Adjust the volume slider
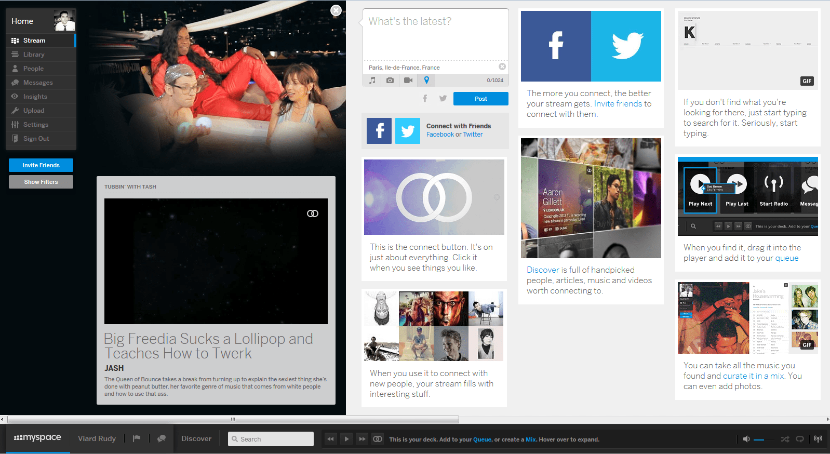 (764, 439)
